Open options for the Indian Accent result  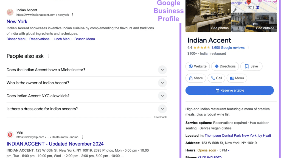tap(72, 15)
